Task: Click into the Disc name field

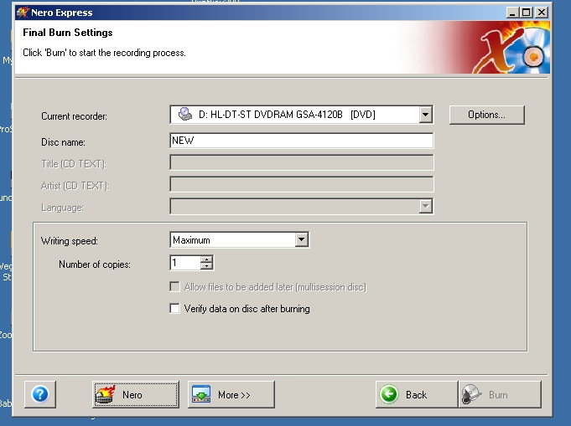Action: click(x=302, y=141)
